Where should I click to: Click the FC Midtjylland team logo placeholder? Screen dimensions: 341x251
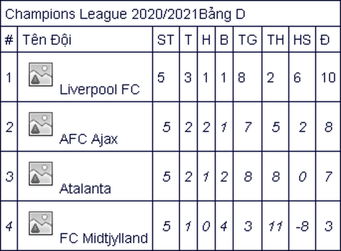click(x=40, y=223)
